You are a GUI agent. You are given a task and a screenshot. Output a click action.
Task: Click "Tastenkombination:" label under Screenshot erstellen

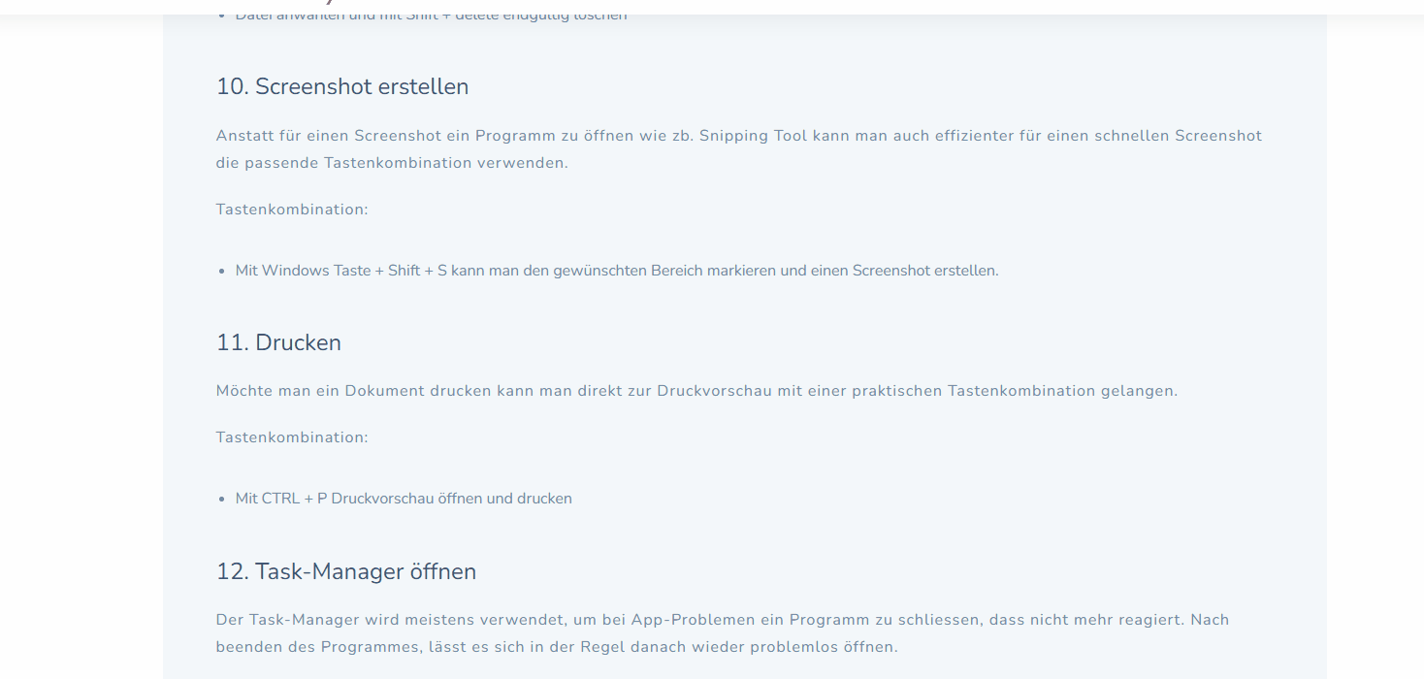click(292, 210)
